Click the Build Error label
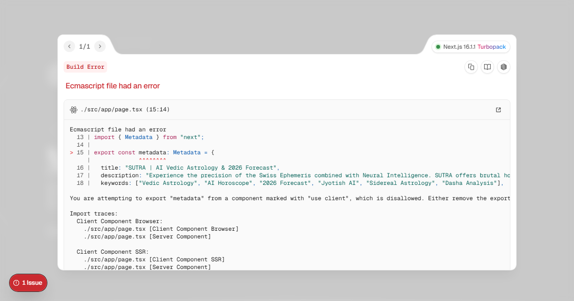Screen dimensions: 574x301 [x=85, y=67]
